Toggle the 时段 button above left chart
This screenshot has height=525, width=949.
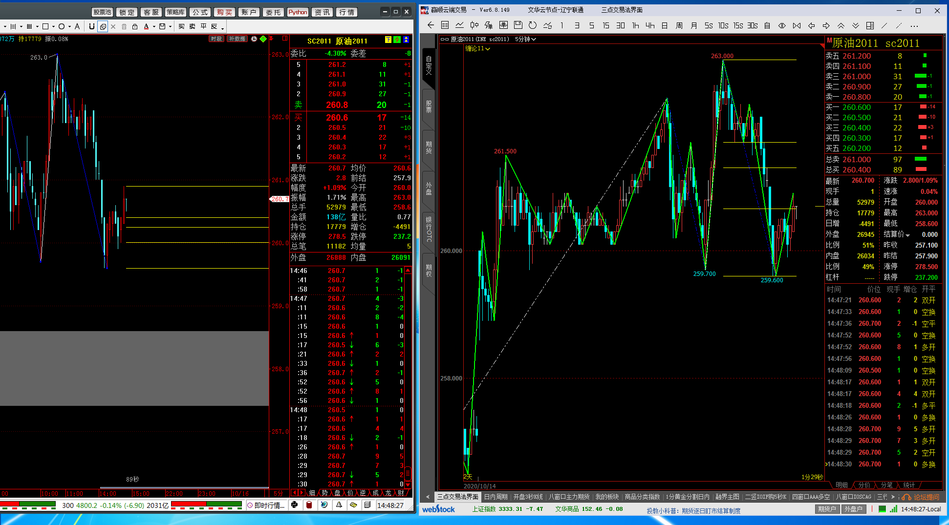tap(216, 39)
